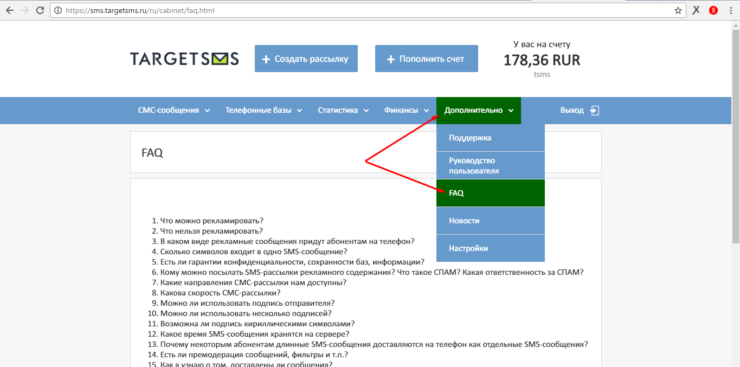Expand chevron next to Статистика
This screenshot has width=740, height=367.
[x=366, y=111]
